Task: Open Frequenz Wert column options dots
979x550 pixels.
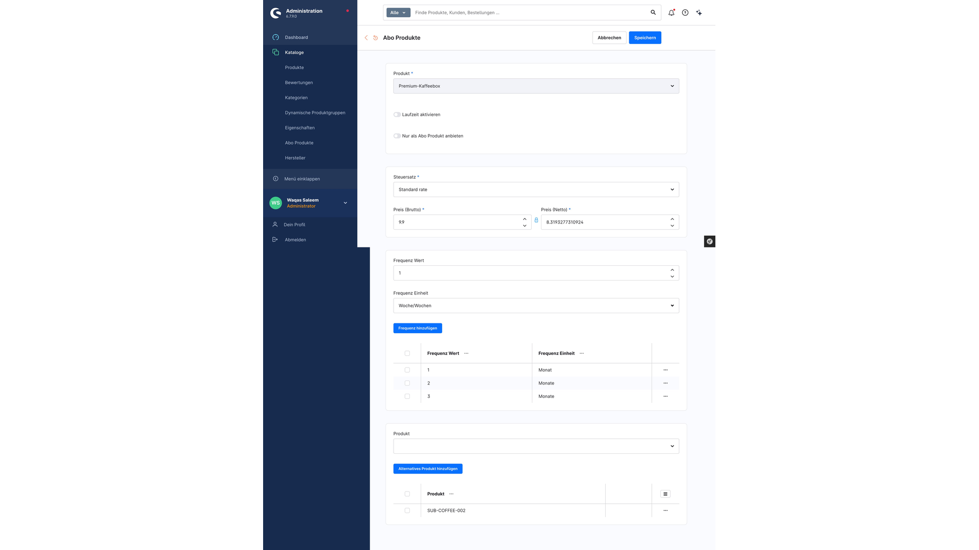Action: pyautogui.click(x=466, y=353)
